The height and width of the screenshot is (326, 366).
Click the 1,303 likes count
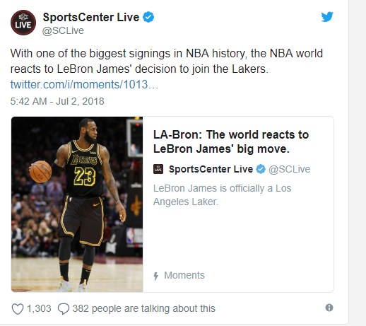[39, 308]
